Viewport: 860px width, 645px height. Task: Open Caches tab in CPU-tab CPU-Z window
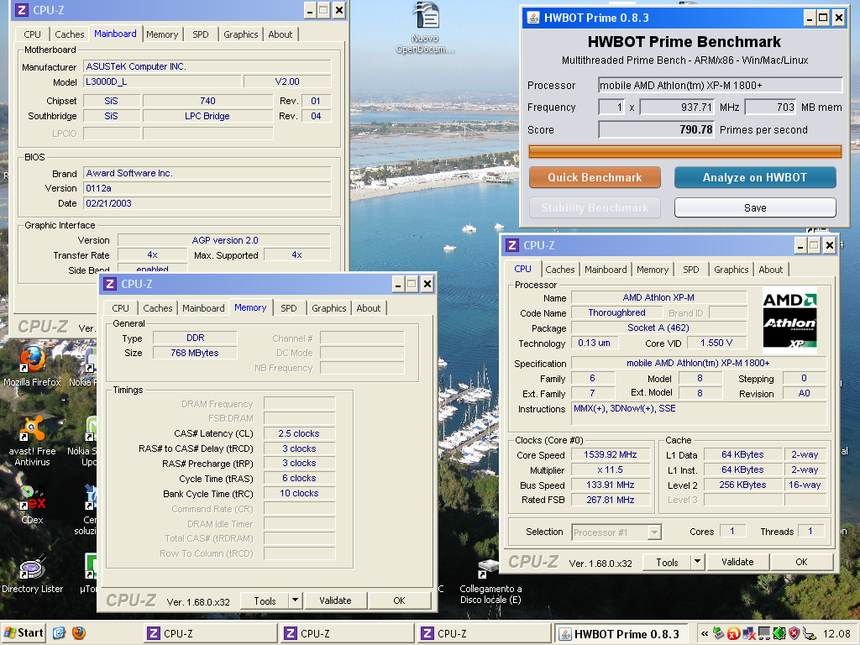560,270
